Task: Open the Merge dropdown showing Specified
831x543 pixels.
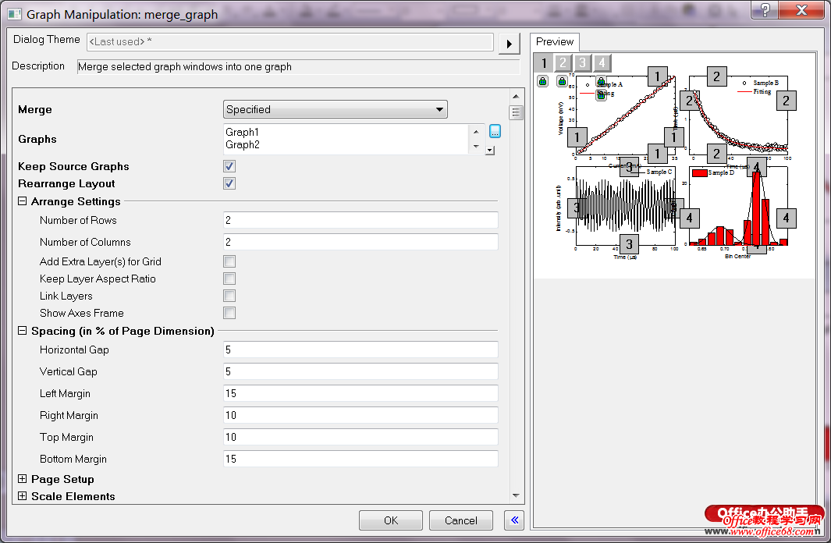Action: coord(336,109)
